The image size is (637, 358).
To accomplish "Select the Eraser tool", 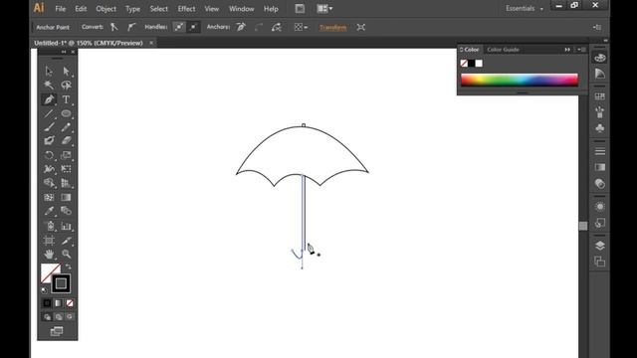I will click(x=66, y=141).
